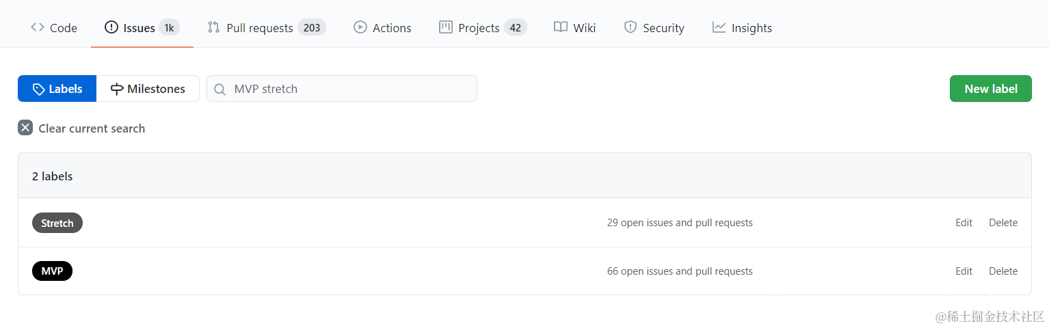The height and width of the screenshot is (328, 1049).
Task: Go to the Actions tab
Action: coord(382,28)
